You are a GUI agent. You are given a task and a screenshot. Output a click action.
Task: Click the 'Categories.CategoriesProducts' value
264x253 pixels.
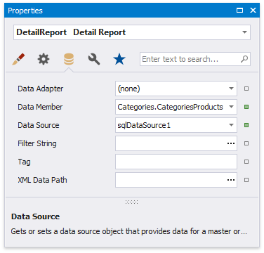click(x=170, y=107)
